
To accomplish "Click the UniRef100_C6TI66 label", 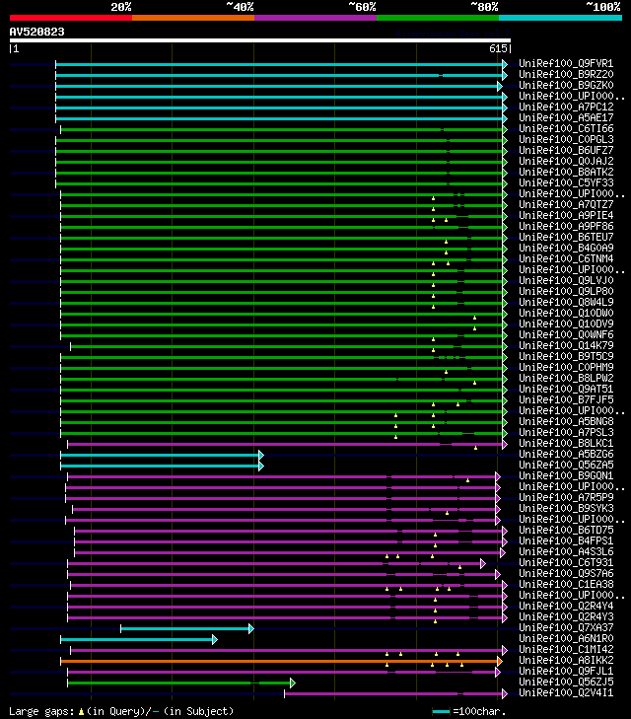I will tap(566, 129).
